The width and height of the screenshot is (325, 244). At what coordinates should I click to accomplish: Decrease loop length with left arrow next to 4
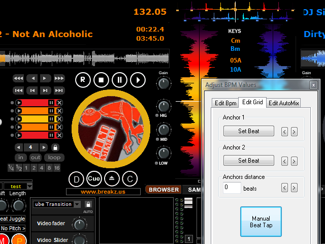(19, 147)
